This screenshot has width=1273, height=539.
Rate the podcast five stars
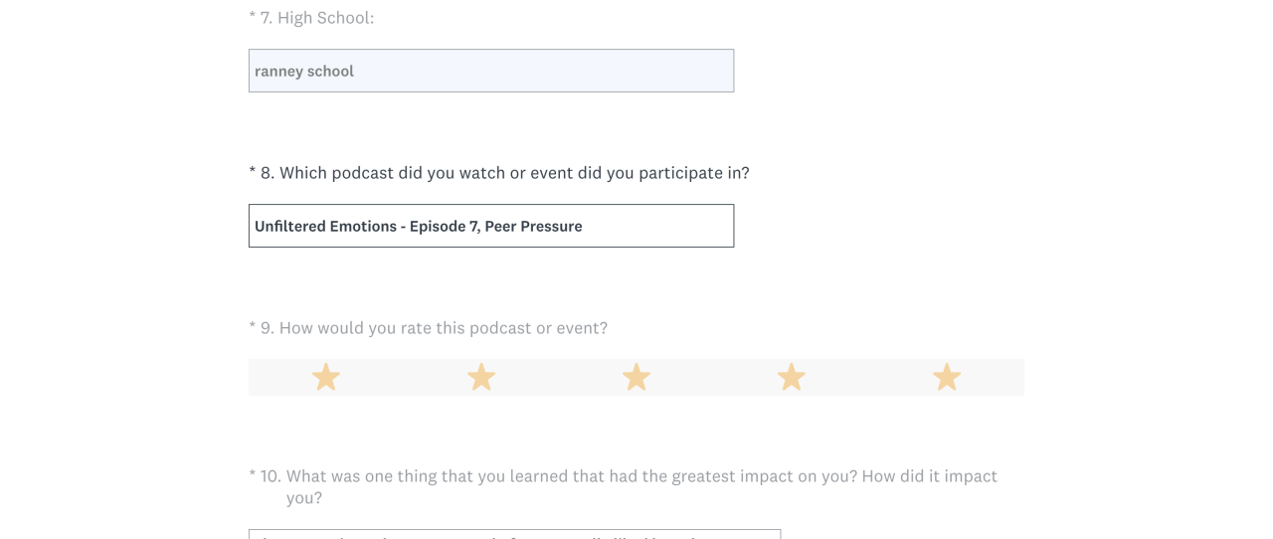pyautogui.click(x=947, y=377)
